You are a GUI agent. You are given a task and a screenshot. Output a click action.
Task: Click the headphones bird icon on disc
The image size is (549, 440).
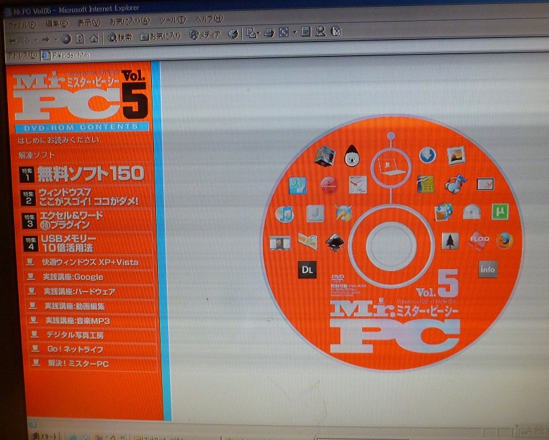[x=456, y=184]
